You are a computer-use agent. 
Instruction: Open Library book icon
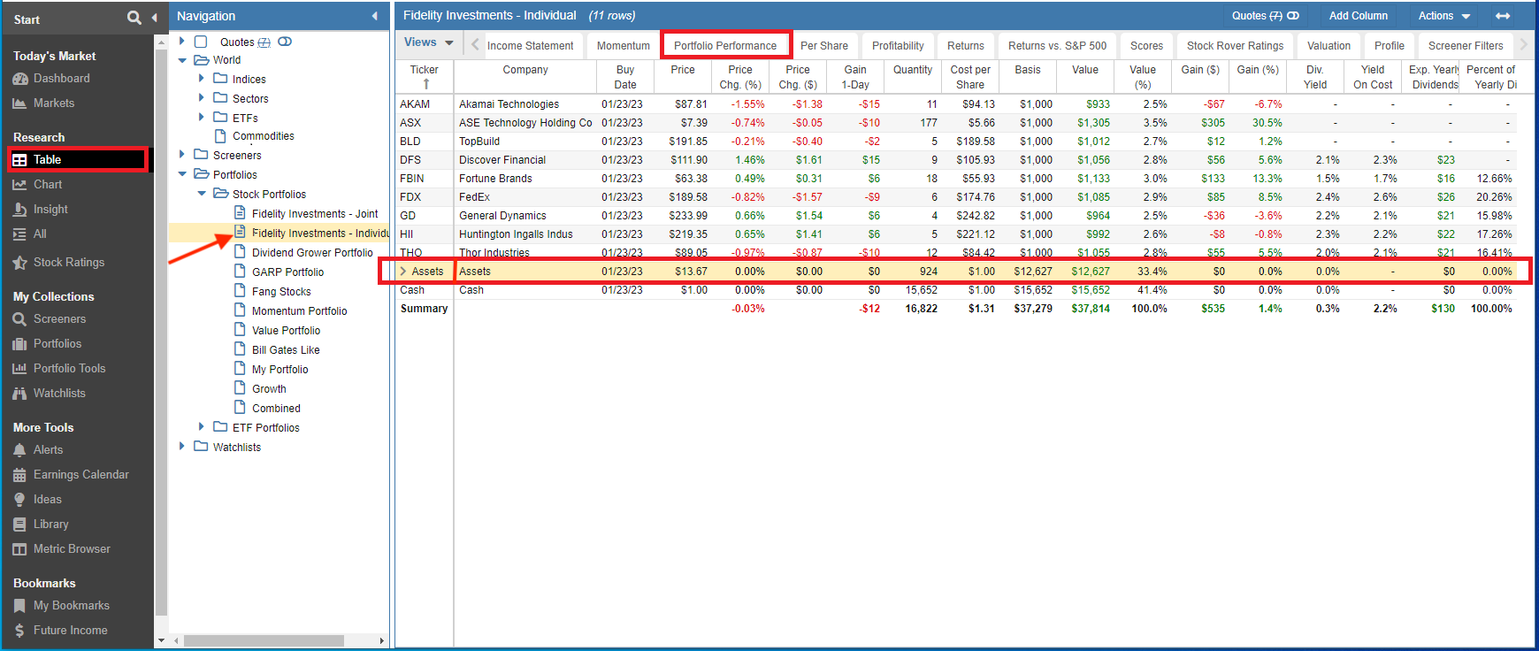click(x=19, y=525)
